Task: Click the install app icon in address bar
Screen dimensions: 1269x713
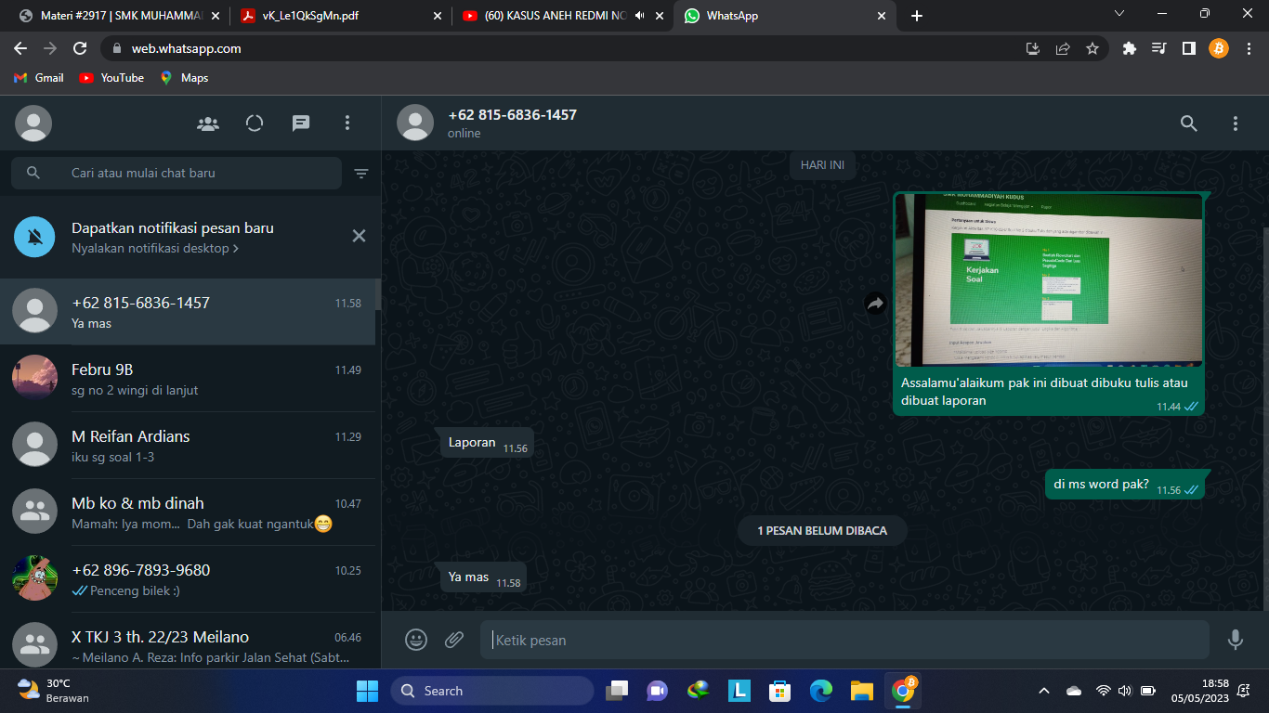Action: [x=1032, y=48]
